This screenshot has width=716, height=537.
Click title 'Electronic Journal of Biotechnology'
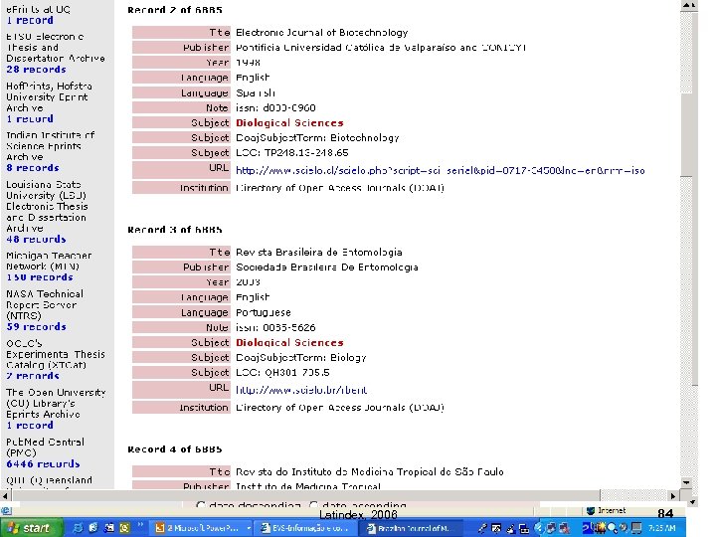[322, 33]
